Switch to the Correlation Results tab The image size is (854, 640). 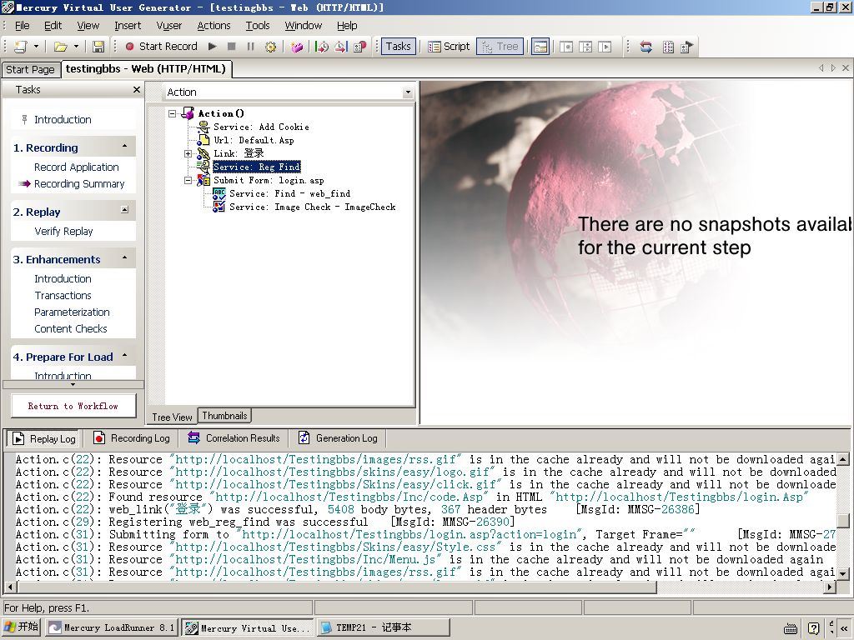coord(234,438)
